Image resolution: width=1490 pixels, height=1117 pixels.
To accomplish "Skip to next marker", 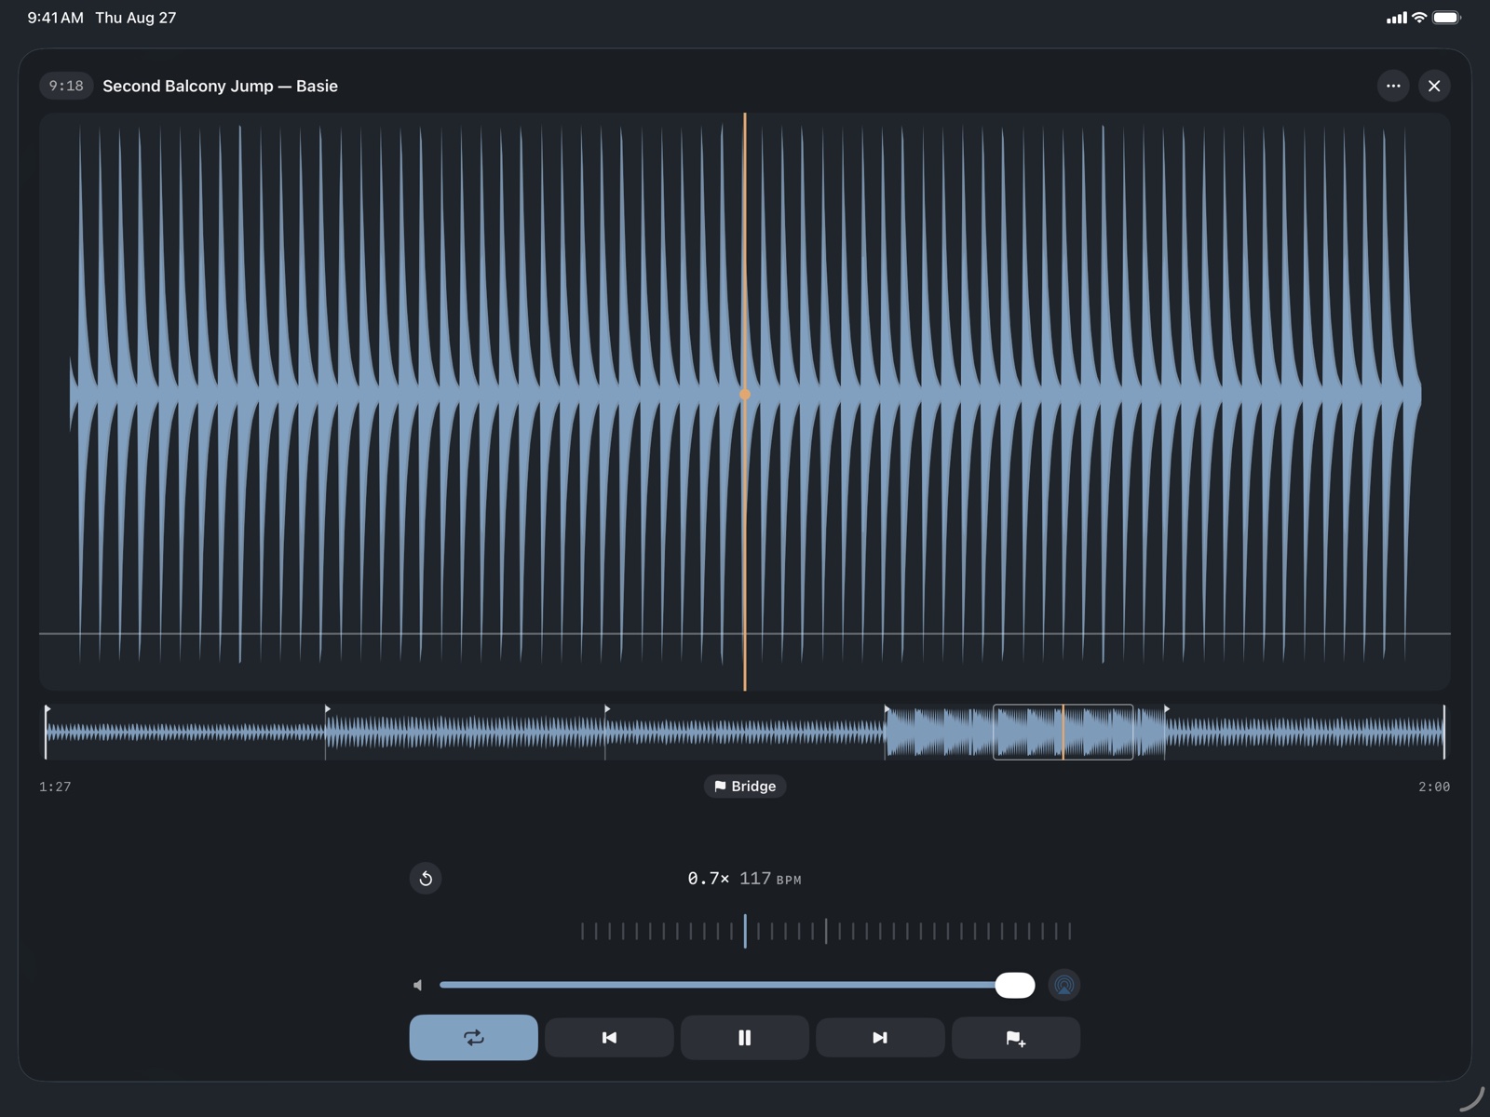I will [x=880, y=1037].
